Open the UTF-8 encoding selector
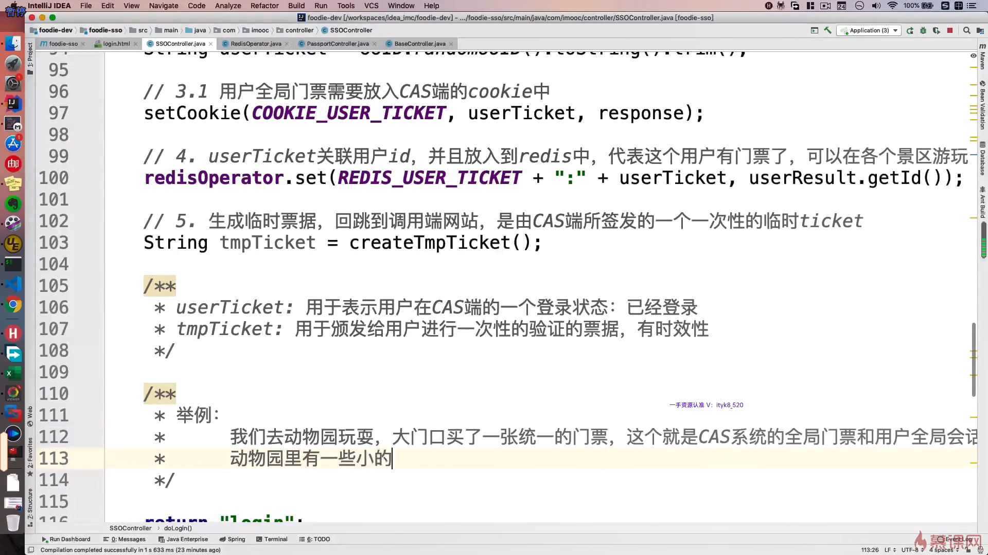This screenshot has height=555, width=988. 912,550
